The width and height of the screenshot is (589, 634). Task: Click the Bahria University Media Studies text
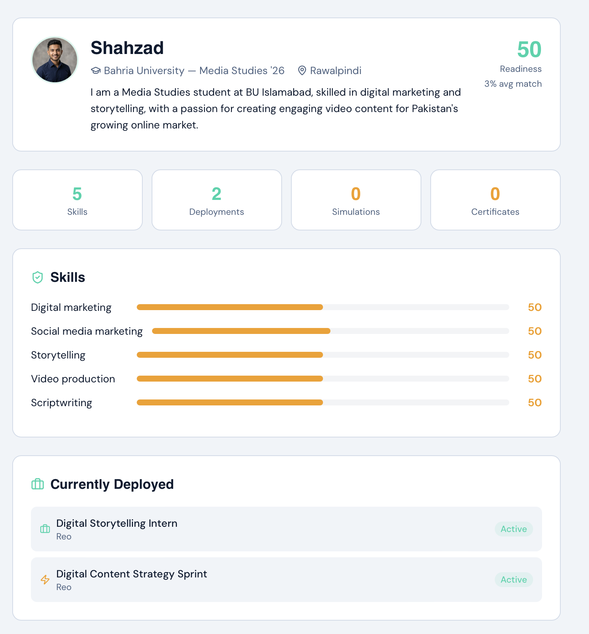pos(194,71)
